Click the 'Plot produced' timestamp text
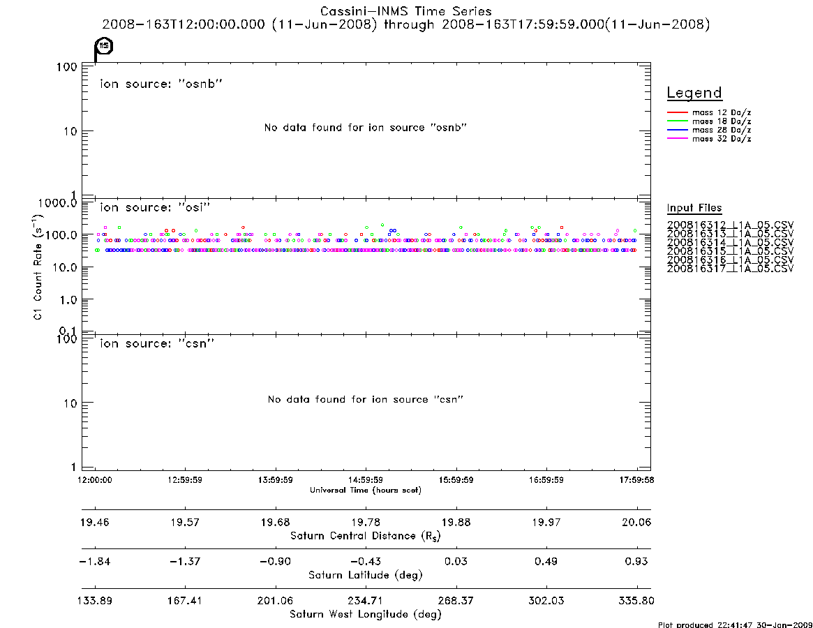 (x=735, y=625)
